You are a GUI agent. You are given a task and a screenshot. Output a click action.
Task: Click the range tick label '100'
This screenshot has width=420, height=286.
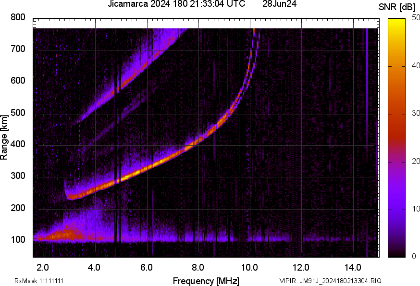tap(18, 239)
